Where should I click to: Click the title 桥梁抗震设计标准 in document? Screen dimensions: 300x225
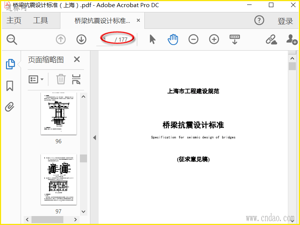pyautogui.click(x=193, y=125)
